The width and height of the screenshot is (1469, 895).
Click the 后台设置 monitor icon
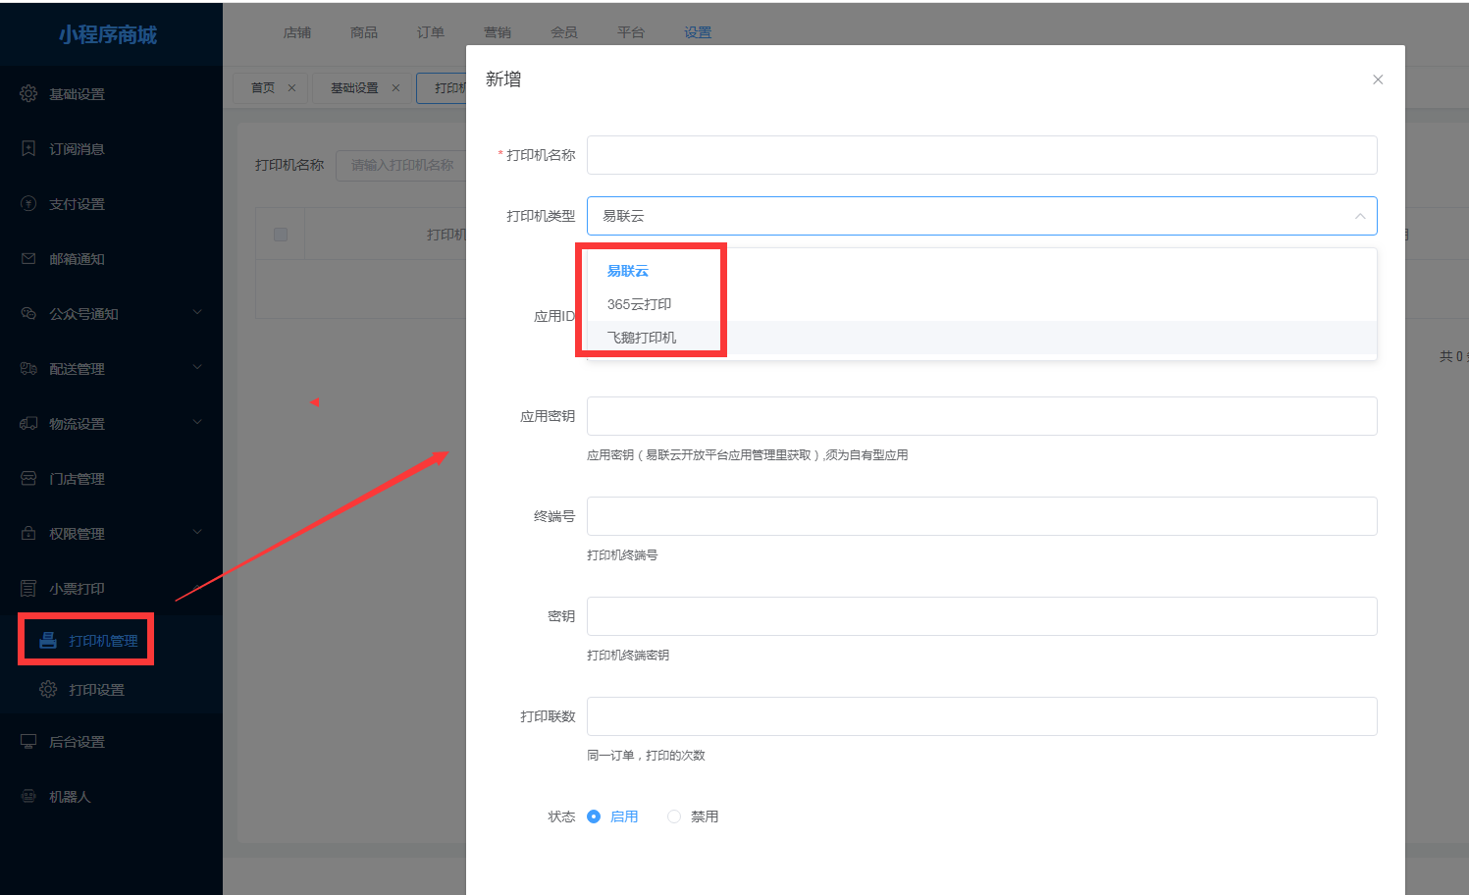[x=28, y=741]
